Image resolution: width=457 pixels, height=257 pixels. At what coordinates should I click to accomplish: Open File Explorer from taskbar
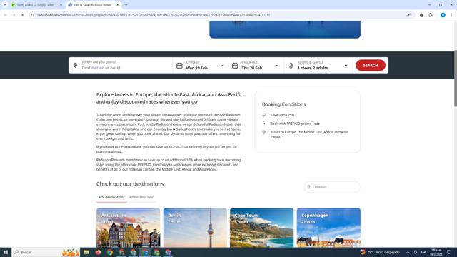coord(86,252)
